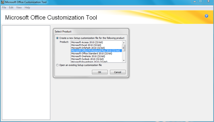Image resolution: width=214 pixels, height=122 pixels.
Task: Choose Microsoft Office Standard 2010 (32-bit)
Action: pos(91,53)
